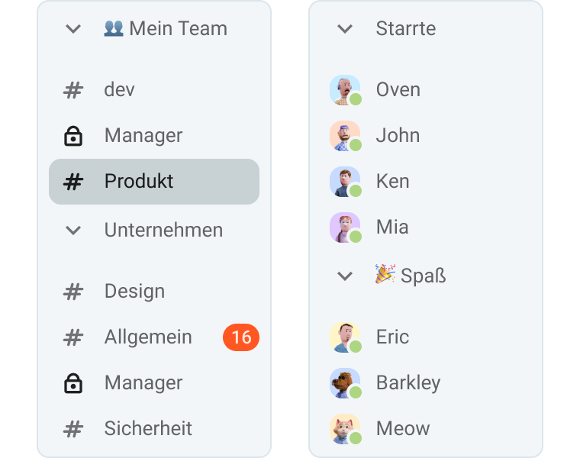Open direct message with John
Screen dimensions: 580x458
pyautogui.click(x=398, y=136)
